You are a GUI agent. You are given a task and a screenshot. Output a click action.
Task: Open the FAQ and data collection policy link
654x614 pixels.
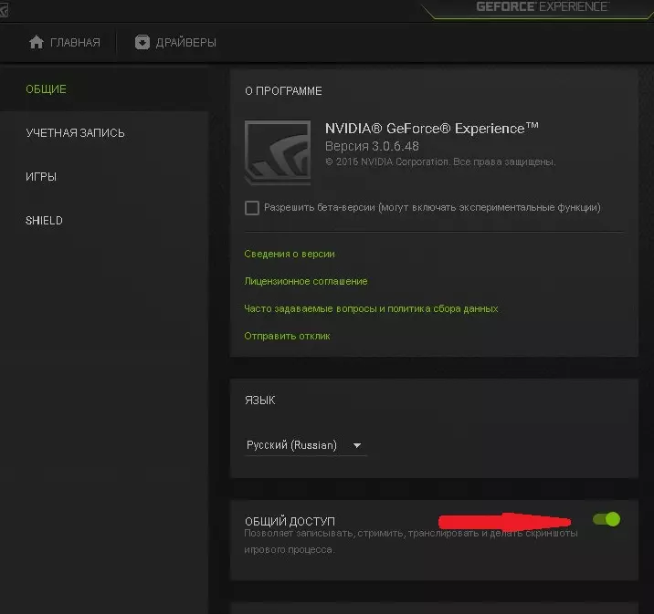(x=371, y=308)
